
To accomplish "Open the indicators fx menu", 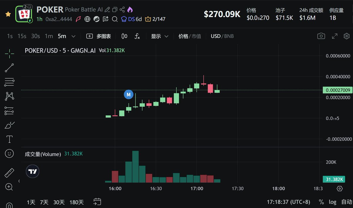I will pyautogui.click(x=137, y=36).
